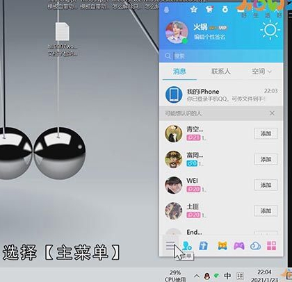Click the shirt dress-up icon in title bar

point(209,9)
